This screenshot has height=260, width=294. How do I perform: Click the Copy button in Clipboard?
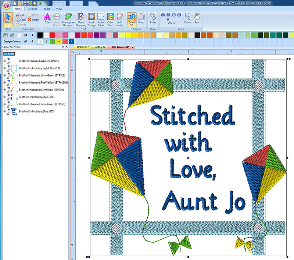[21, 19]
